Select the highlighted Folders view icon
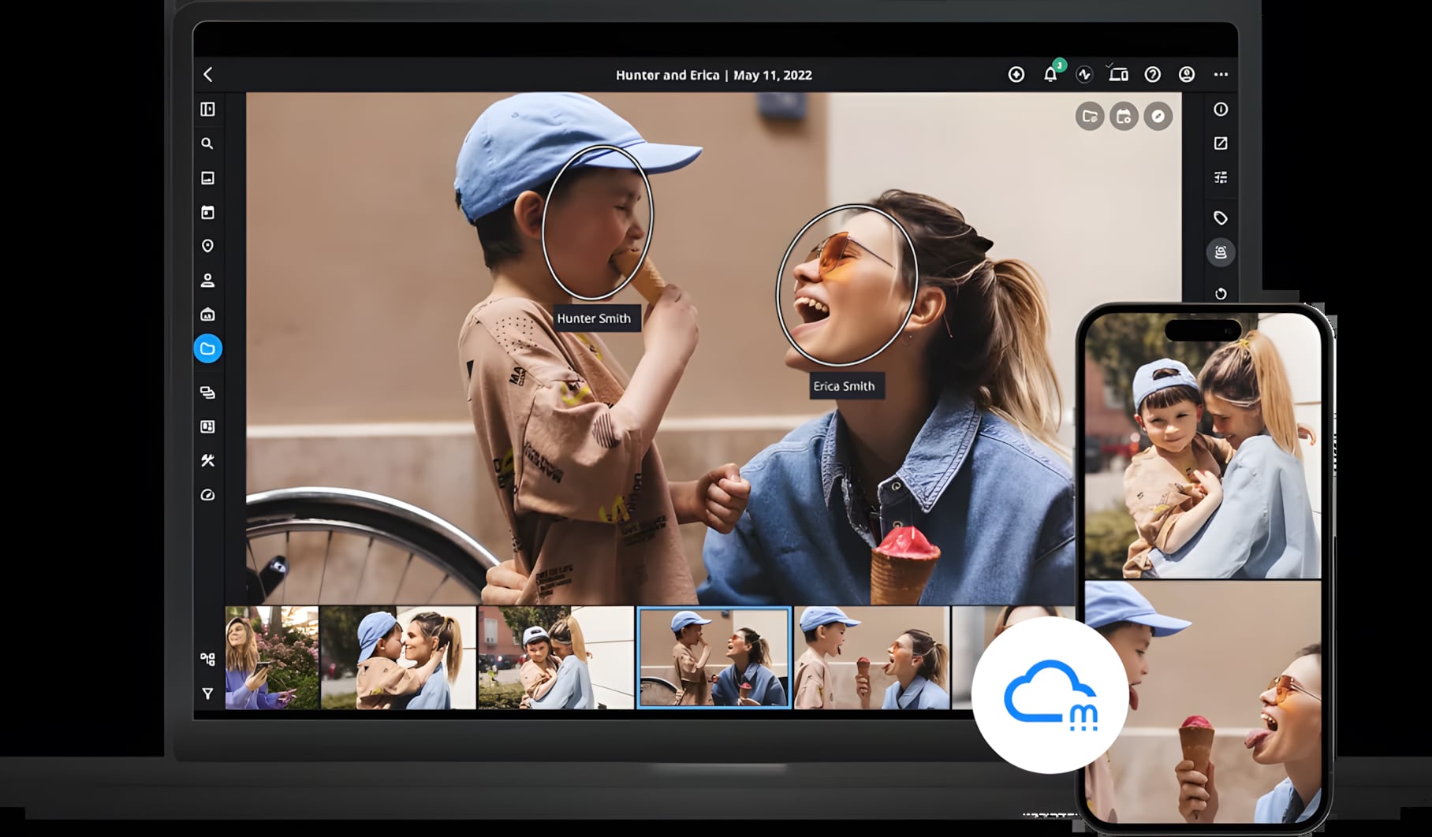Screen dimensions: 1432x837 pyautogui.click(x=207, y=348)
